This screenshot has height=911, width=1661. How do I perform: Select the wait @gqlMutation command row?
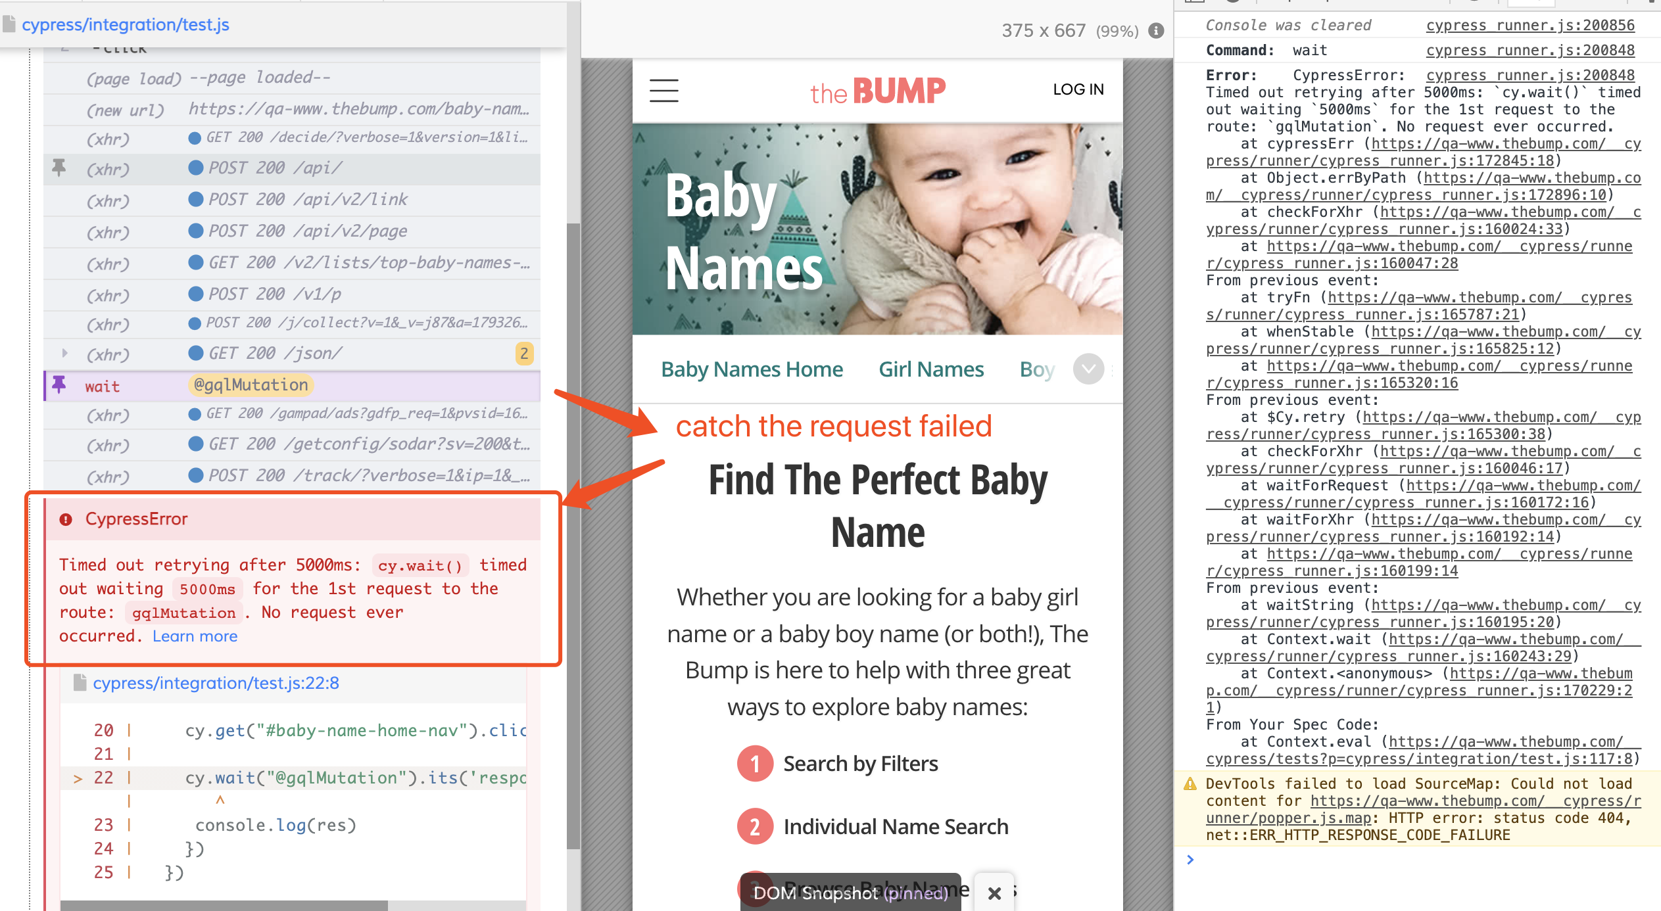tap(292, 386)
